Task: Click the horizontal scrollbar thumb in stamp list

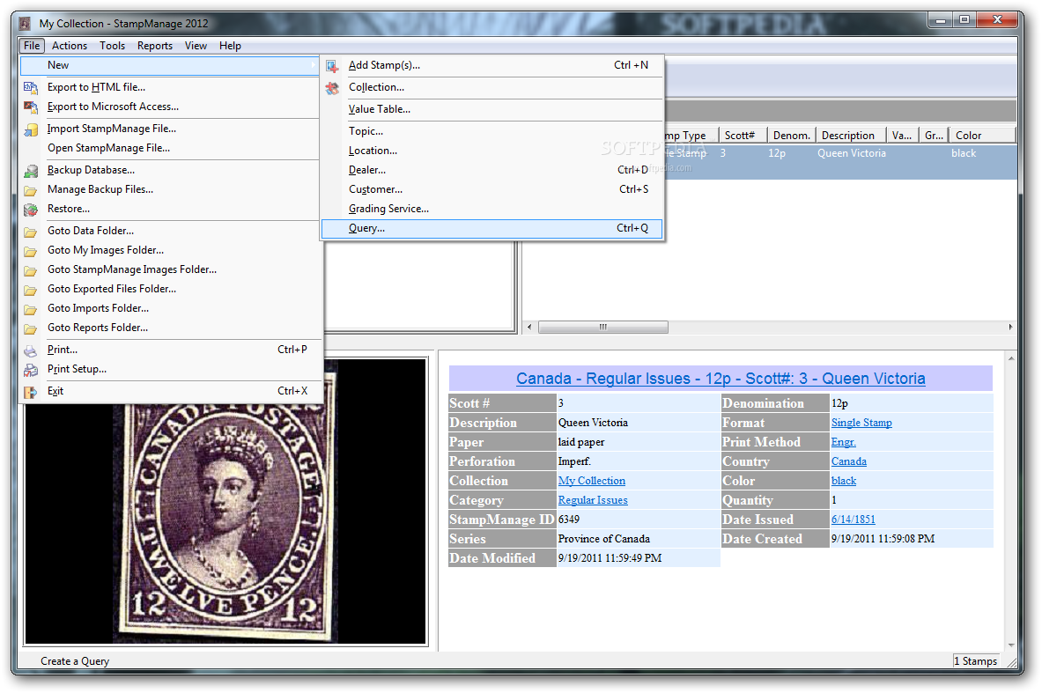Action: click(x=602, y=327)
